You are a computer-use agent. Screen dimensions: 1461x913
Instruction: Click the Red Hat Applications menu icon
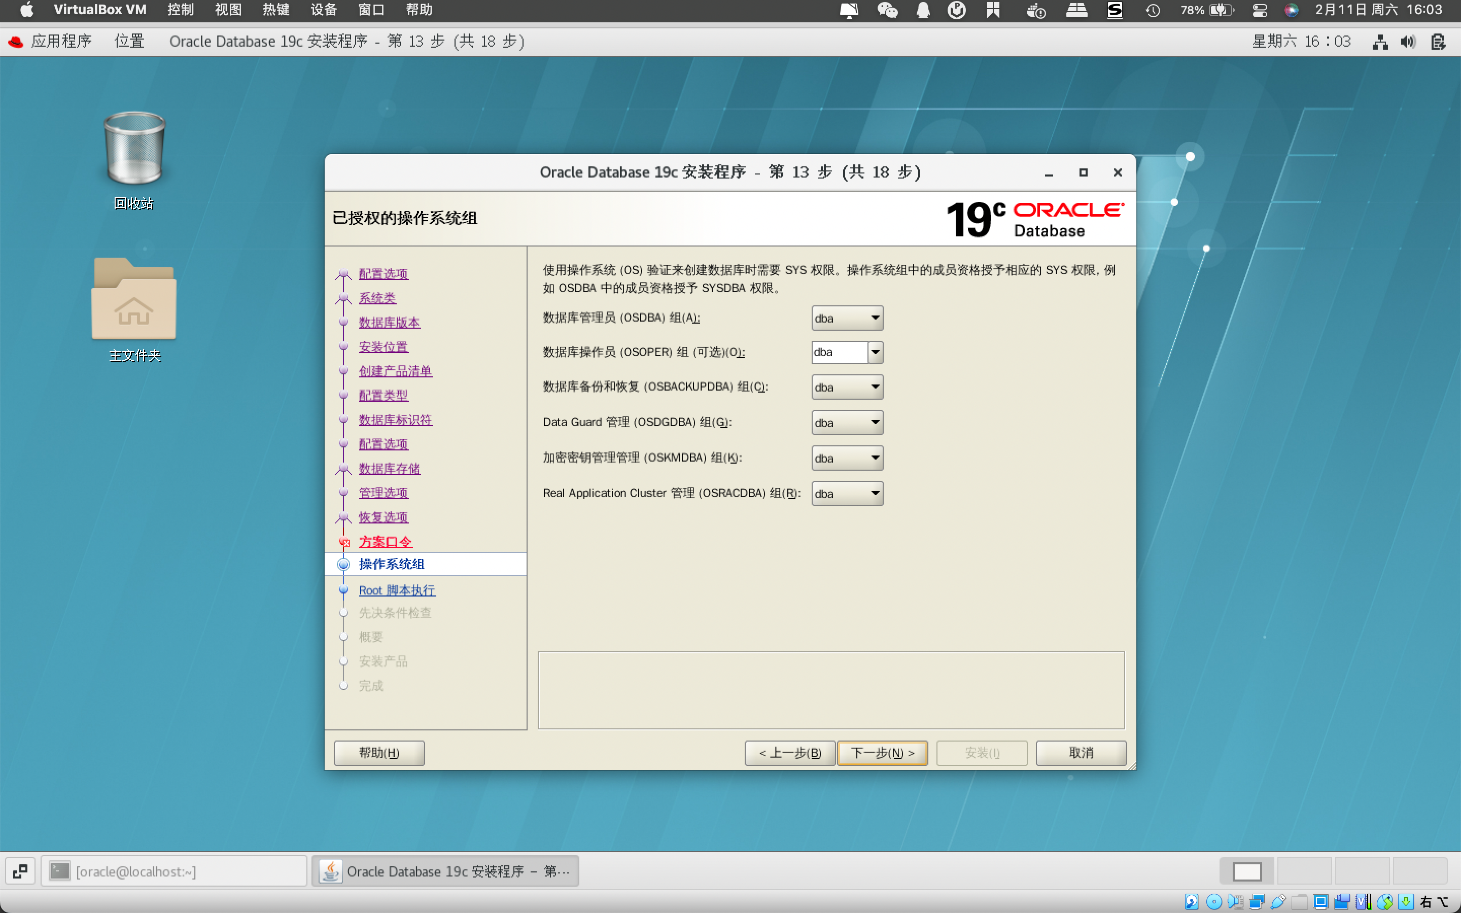pos(16,41)
